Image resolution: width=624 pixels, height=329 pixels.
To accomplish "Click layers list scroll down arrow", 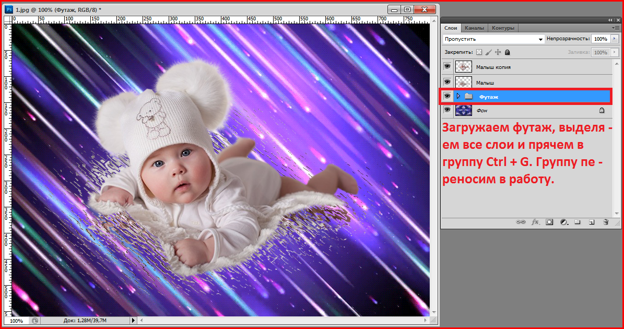I will [617, 214].
